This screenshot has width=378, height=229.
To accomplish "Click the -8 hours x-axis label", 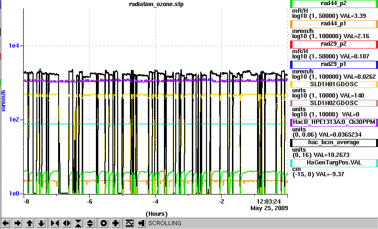I will click(26, 201).
